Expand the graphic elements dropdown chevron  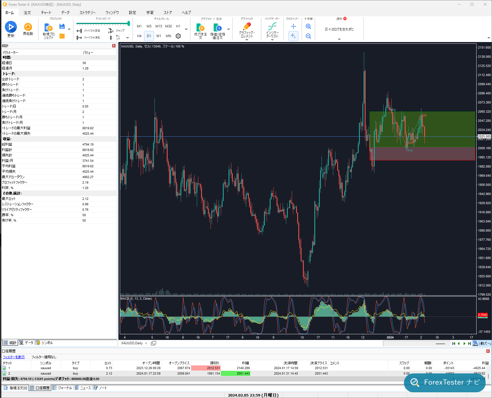click(x=247, y=40)
